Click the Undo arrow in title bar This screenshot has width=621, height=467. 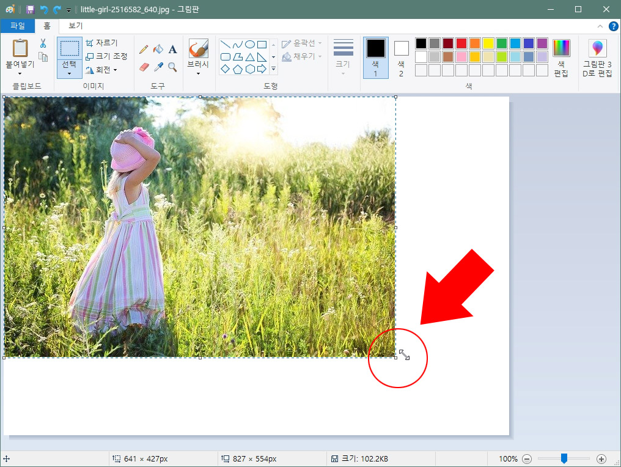(x=43, y=10)
